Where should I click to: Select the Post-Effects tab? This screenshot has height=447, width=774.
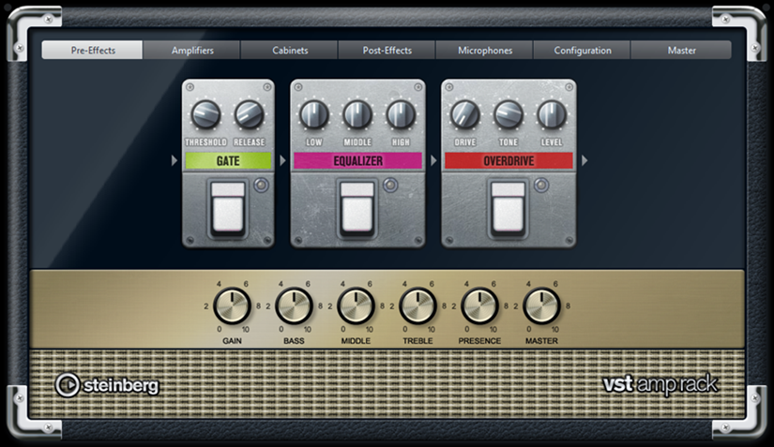[x=387, y=51]
